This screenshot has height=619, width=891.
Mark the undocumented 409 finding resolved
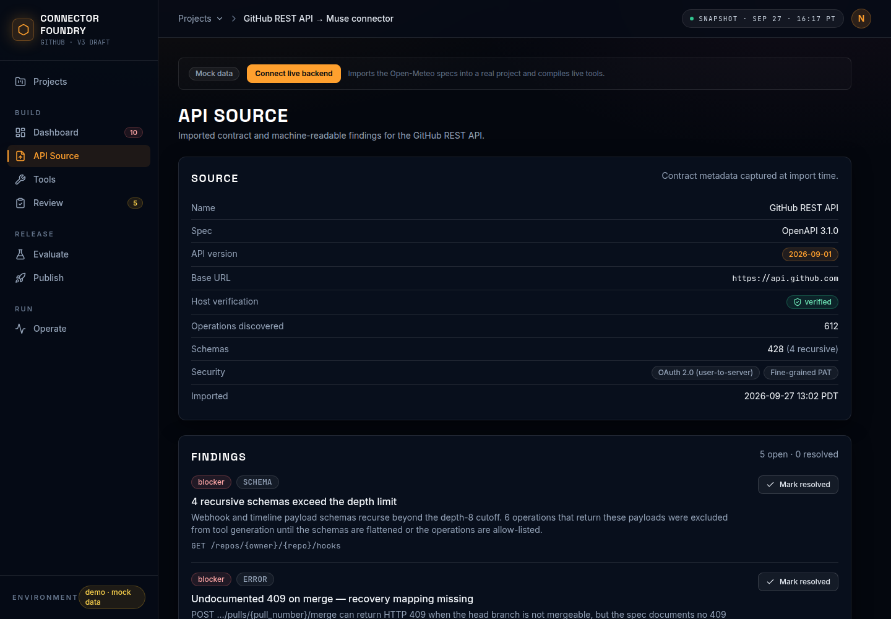(798, 582)
